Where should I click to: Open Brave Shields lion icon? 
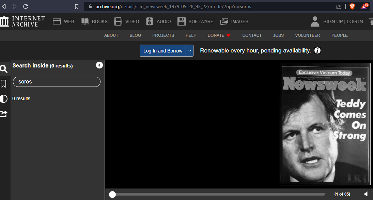[x=352, y=6]
